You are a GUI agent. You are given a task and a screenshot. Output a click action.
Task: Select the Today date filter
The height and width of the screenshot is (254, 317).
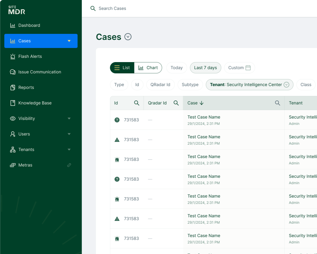176,68
